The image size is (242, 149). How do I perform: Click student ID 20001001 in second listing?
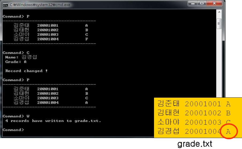coord(48,89)
